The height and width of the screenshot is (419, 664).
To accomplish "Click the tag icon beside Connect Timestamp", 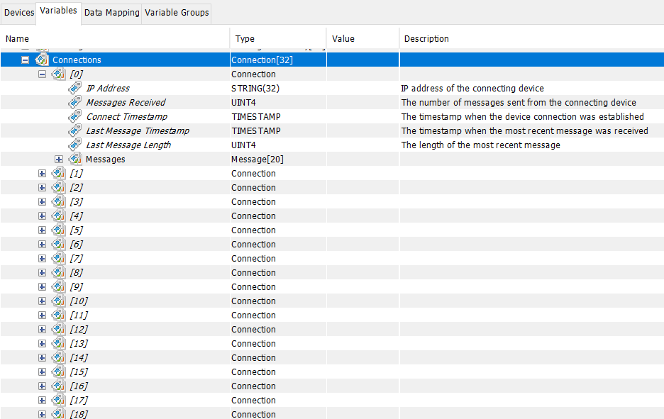I will tap(75, 116).
